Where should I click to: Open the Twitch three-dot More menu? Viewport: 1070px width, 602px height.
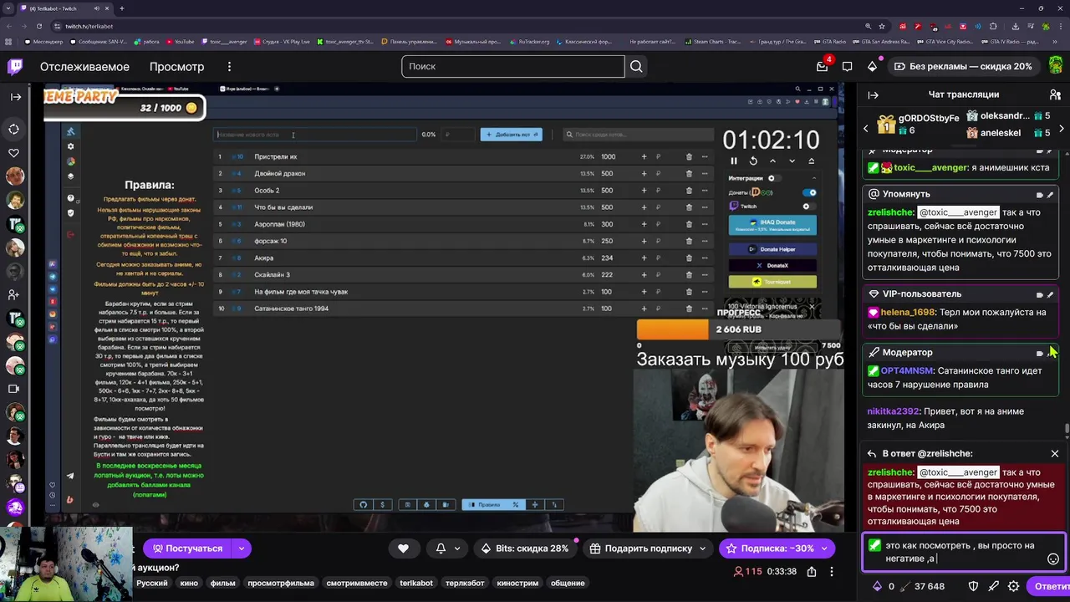click(x=229, y=67)
